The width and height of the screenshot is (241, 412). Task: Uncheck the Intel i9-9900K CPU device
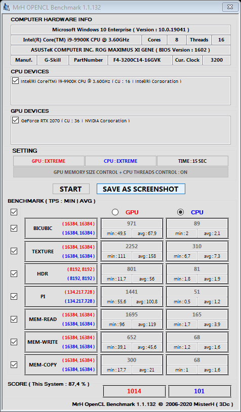pyautogui.click(x=15, y=81)
